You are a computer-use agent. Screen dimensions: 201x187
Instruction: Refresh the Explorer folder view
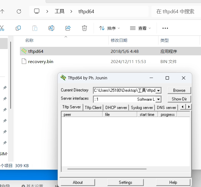(x=19, y=12)
